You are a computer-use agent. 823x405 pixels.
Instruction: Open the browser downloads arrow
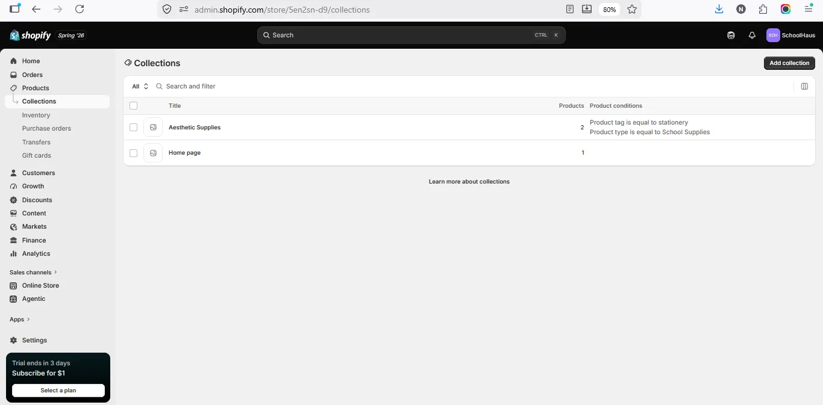tap(719, 9)
